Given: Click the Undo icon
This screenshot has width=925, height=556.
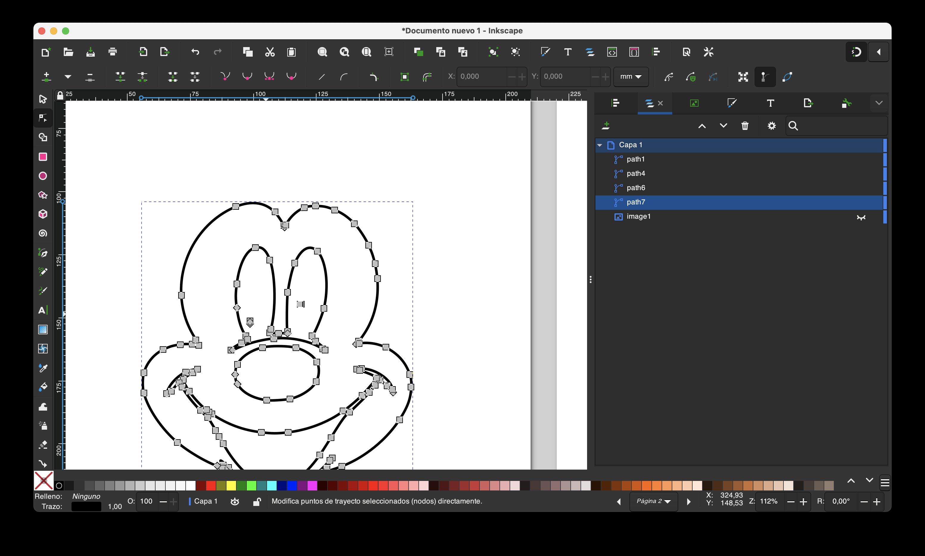Looking at the screenshot, I should (195, 52).
